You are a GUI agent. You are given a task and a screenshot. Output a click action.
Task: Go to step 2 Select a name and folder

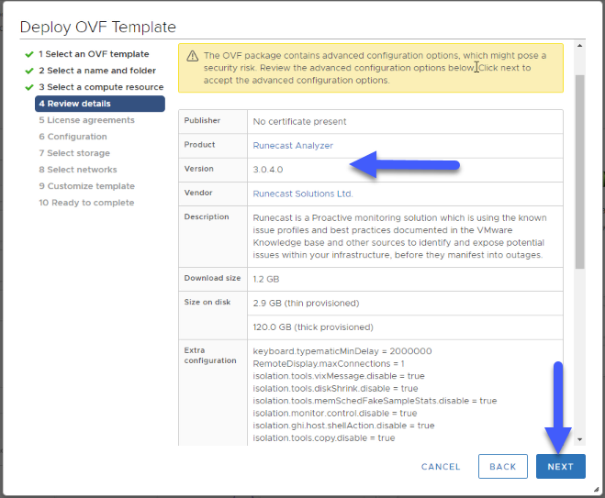tap(97, 71)
